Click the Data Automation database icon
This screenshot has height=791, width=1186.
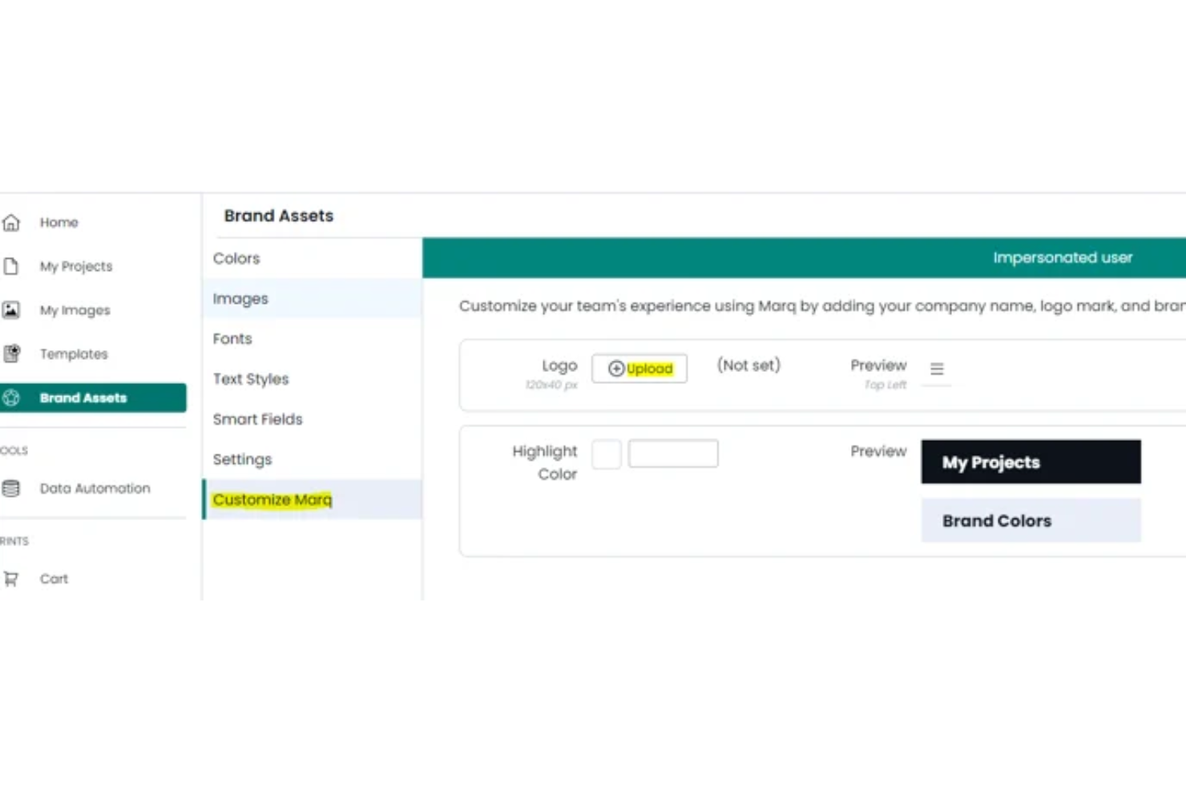[x=11, y=488]
